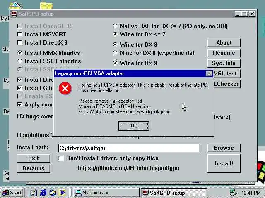Check Don't install driver, only copy files

click(x=61, y=158)
